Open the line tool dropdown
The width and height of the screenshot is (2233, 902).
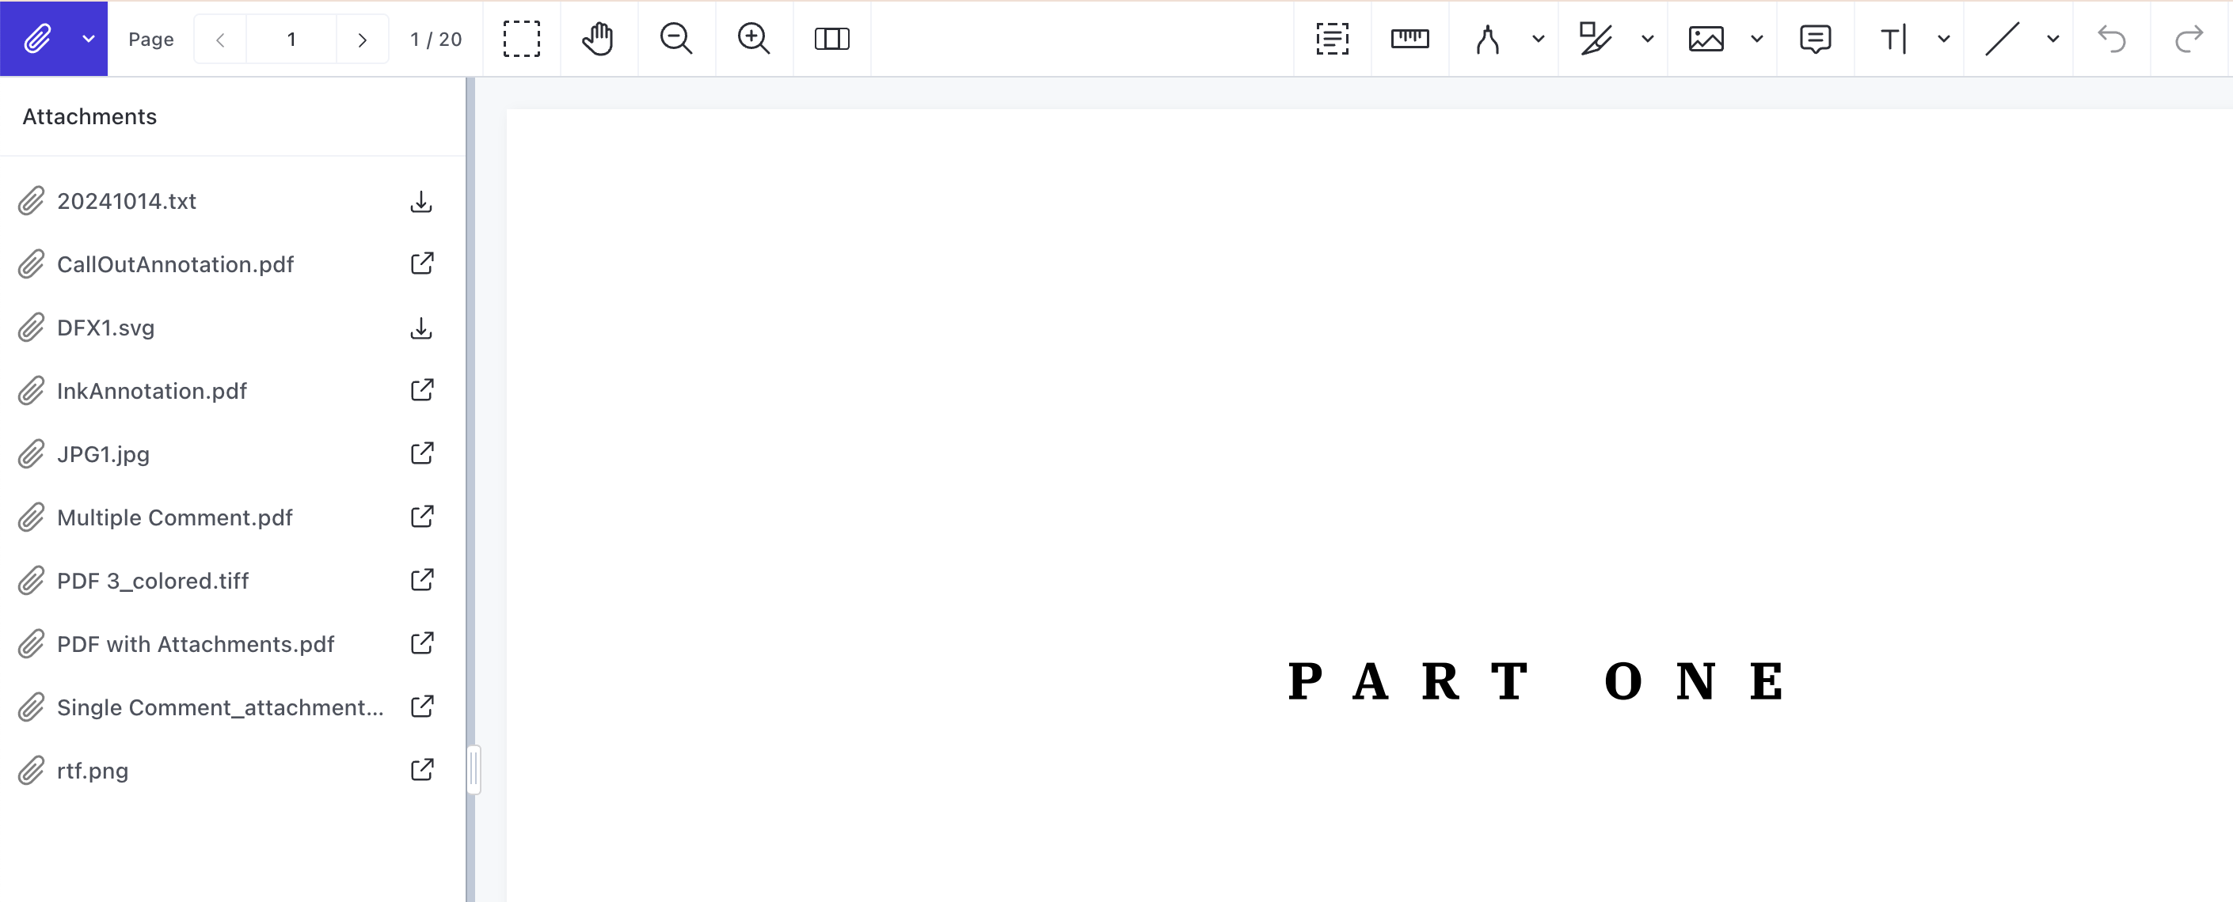[2051, 38]
